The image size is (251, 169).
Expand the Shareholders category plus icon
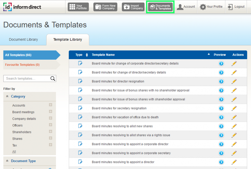[x=50, y=132]
